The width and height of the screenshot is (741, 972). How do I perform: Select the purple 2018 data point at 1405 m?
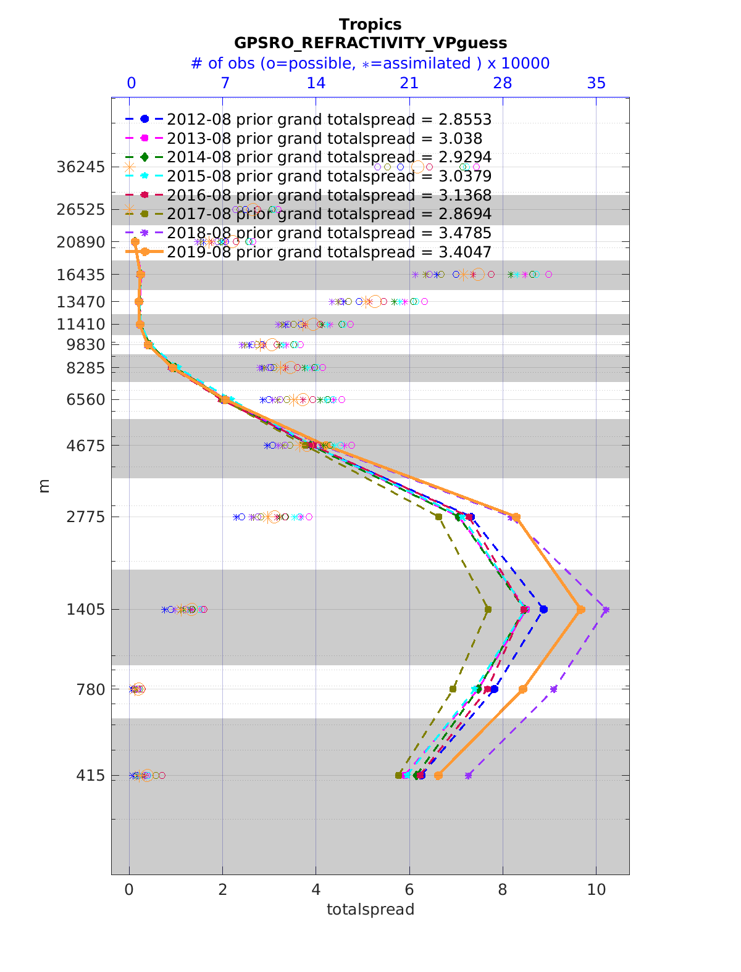(x=606, y=610)
